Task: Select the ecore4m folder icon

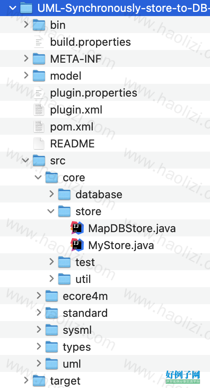Action: (x=52, y=296)
